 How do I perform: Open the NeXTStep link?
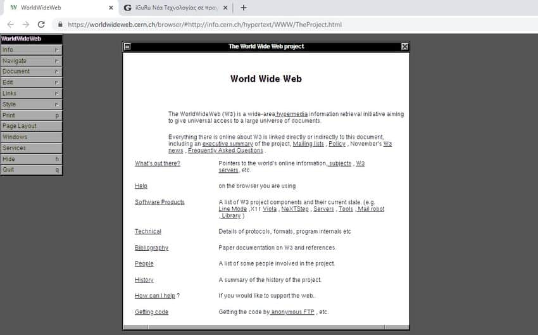click(x=295, y=209)
